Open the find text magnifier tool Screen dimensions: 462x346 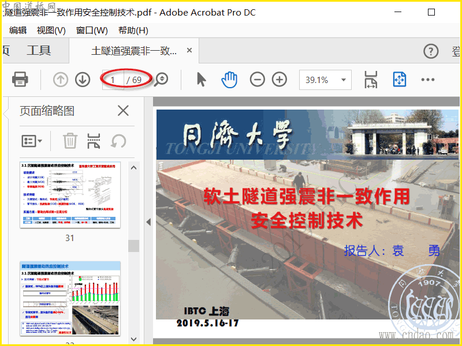click(162, 79)
